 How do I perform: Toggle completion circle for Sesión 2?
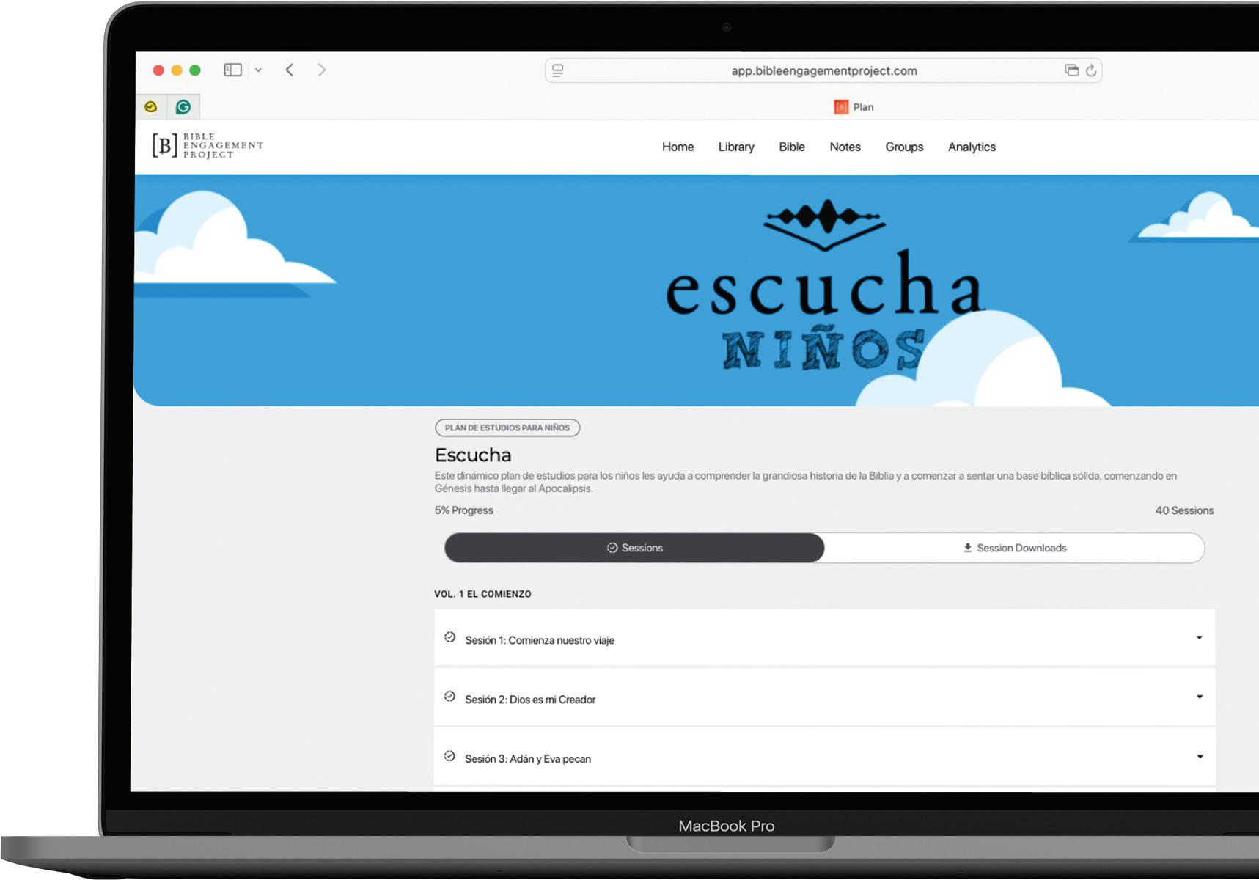coord(449,696)
